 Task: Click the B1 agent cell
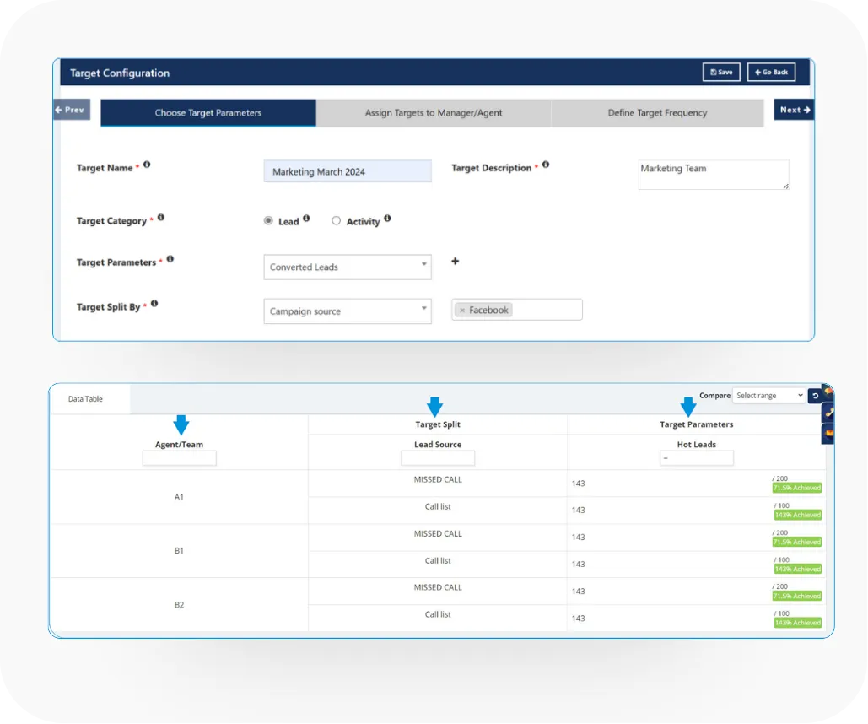tap(180, 551)
